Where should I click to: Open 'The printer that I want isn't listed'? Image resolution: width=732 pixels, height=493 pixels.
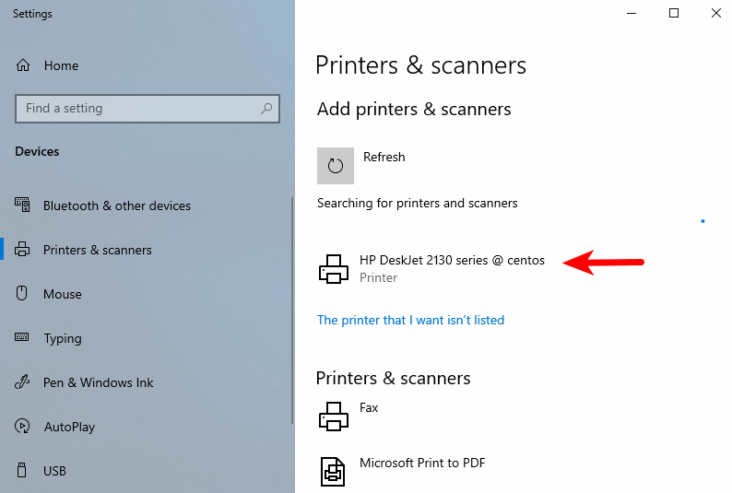(x=410, y=320)
